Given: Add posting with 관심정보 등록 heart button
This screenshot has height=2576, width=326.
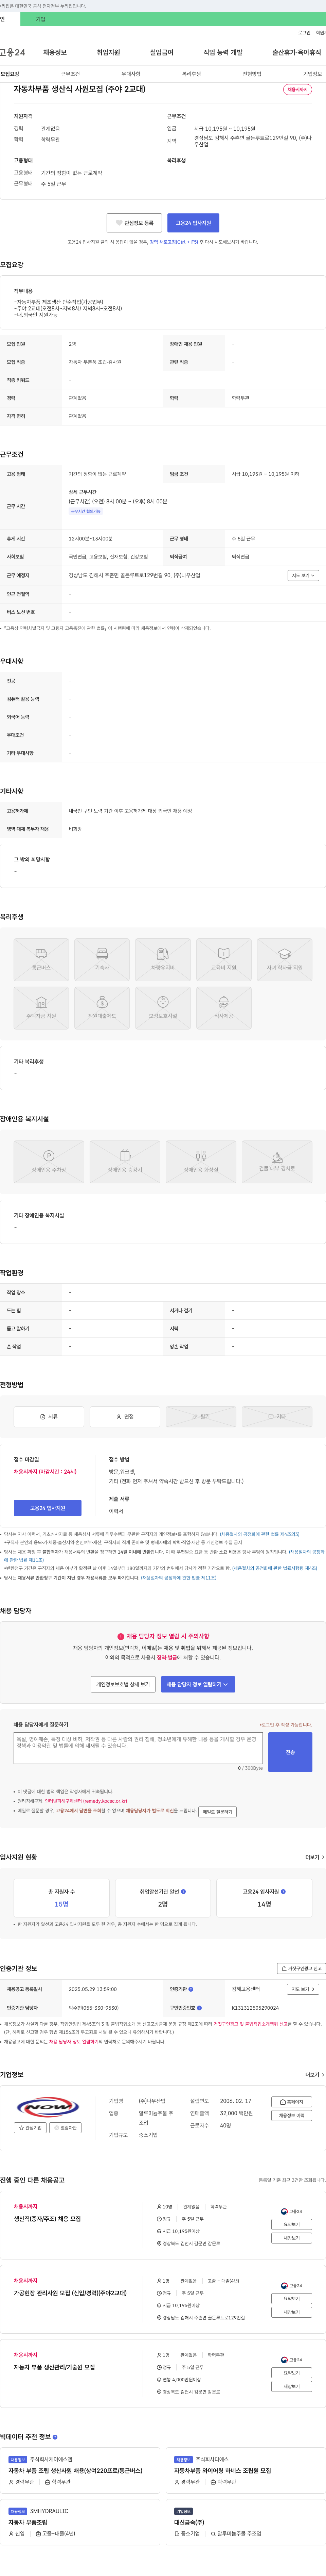Looking at the screenshot, I should pos(134,223).
